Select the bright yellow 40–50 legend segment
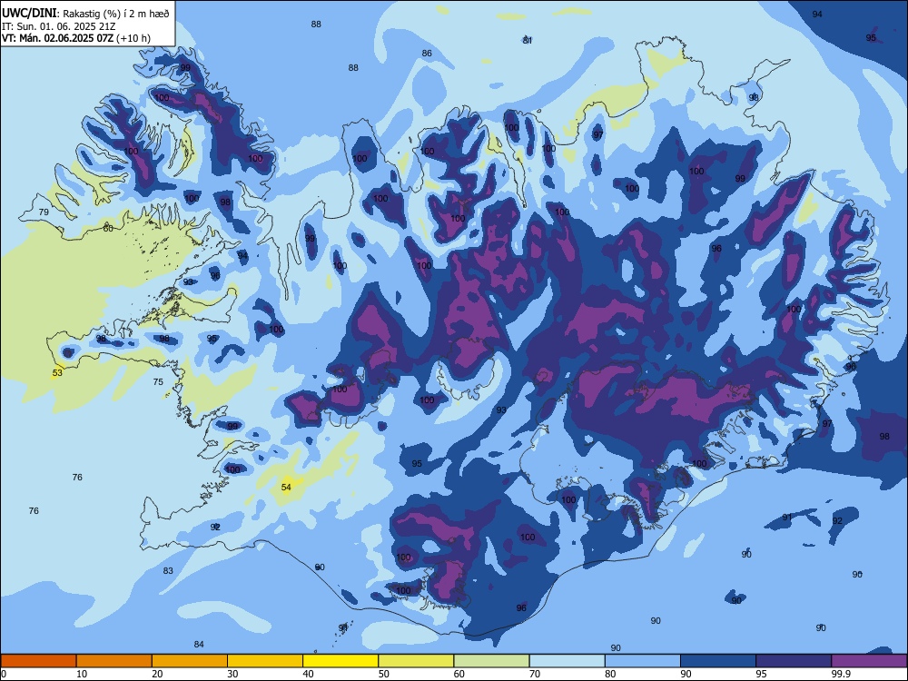 point(340,661)
